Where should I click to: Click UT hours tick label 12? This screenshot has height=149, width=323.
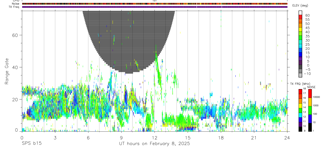[x=155, y=138]
